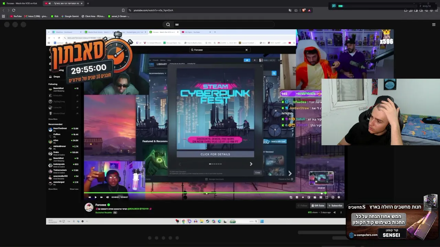The image size is (440, 247).
Task: Toggle fullscreen on Kick player
Action: [327, 197]
